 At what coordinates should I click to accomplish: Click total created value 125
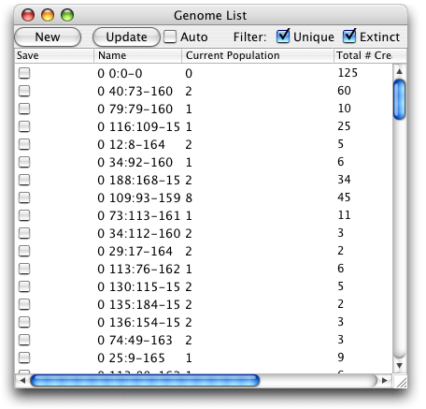(348, 73)
